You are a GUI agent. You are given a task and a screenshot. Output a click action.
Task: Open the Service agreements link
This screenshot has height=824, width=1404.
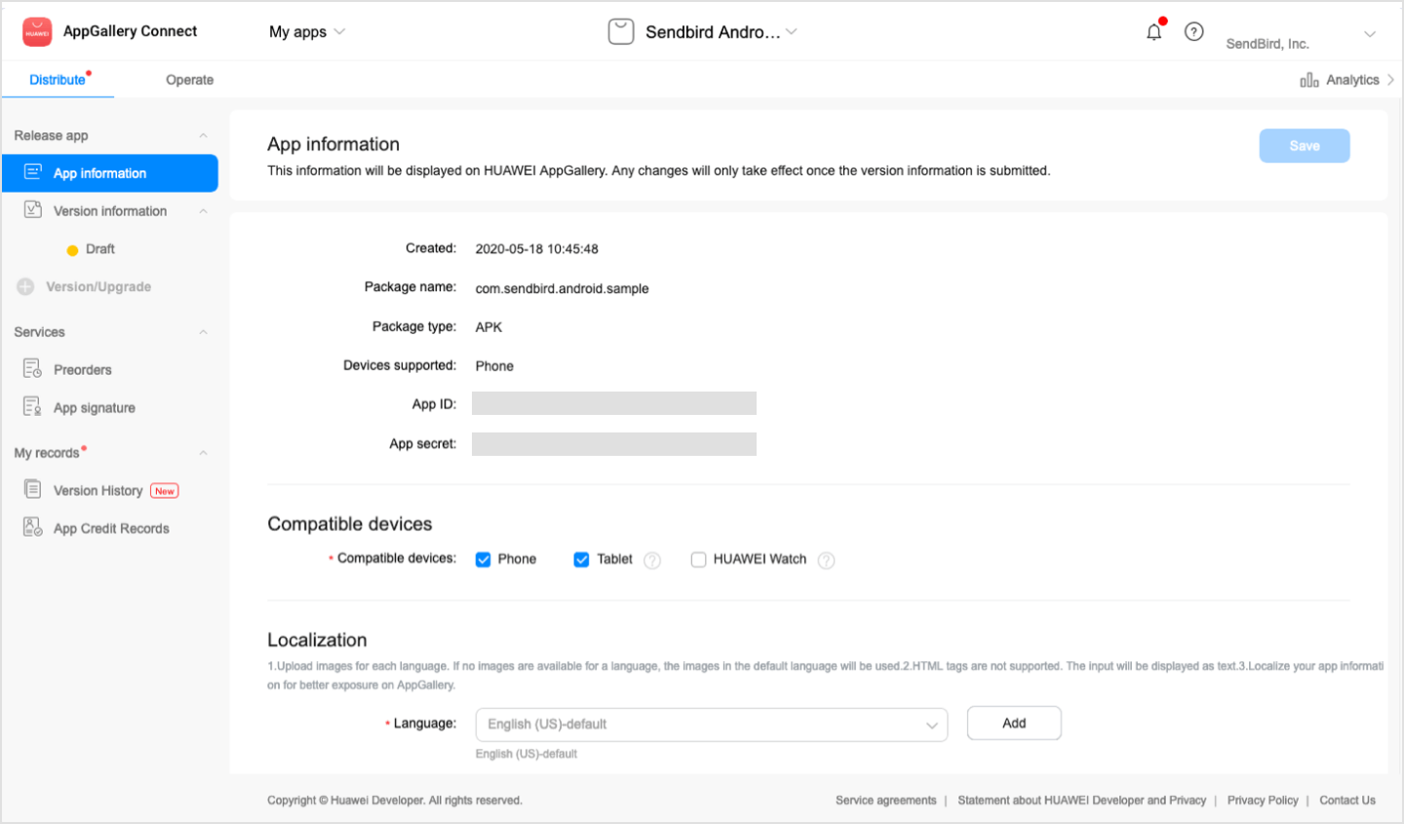885,801
